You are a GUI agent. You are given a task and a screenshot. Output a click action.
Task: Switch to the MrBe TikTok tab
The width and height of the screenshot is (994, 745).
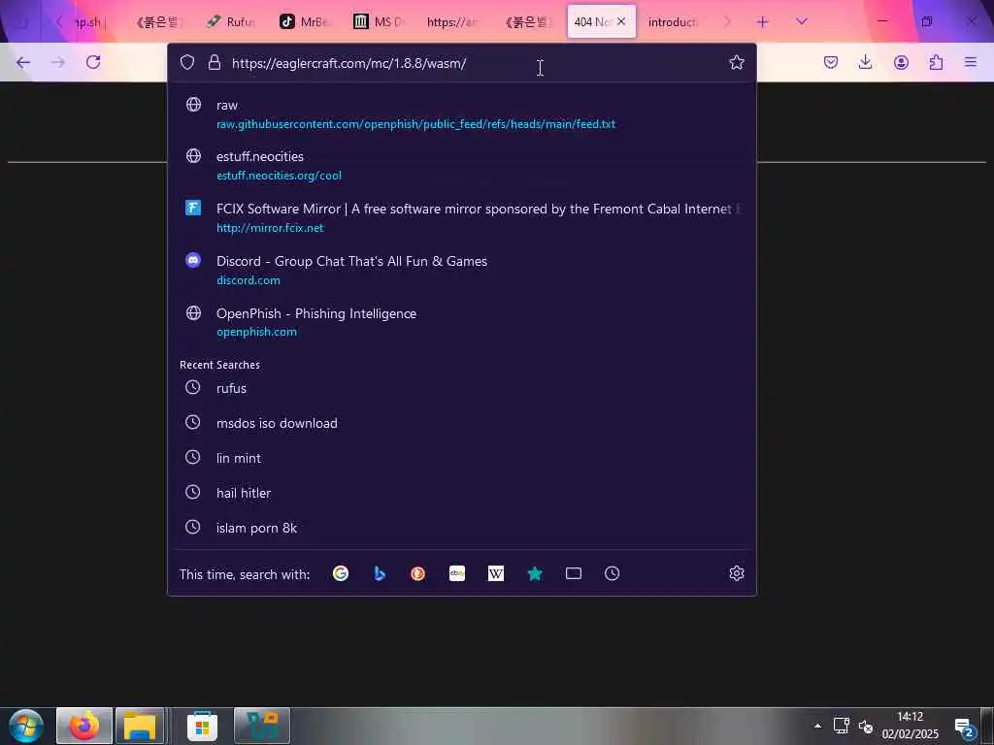click(305, 22)
